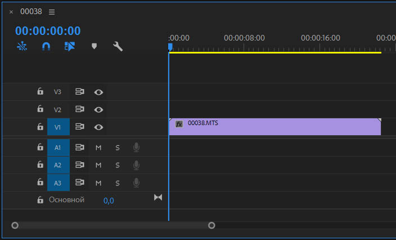Select the Основной master track label
Image resolution: width=396 pixels, height=240 pixels.
point(67,200)
